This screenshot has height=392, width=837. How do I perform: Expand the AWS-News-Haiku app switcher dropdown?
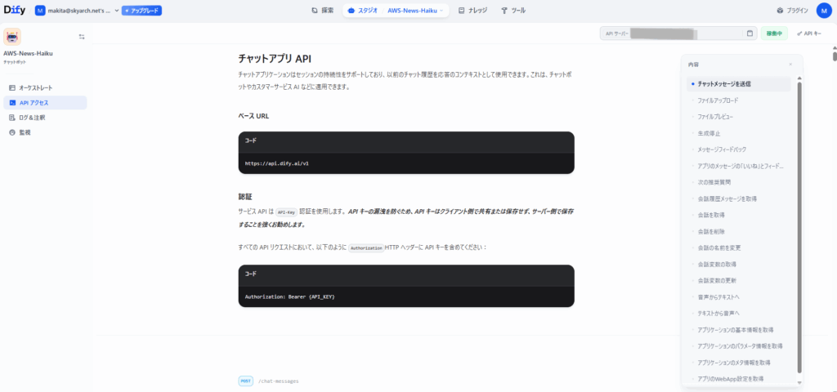coord(418,11)
